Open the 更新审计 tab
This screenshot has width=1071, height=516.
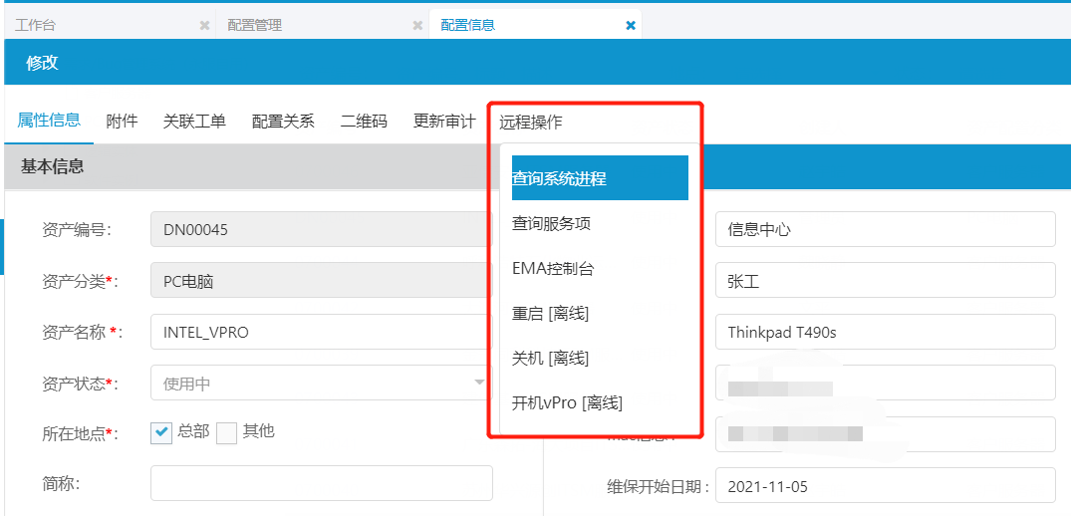coord(444,122)
